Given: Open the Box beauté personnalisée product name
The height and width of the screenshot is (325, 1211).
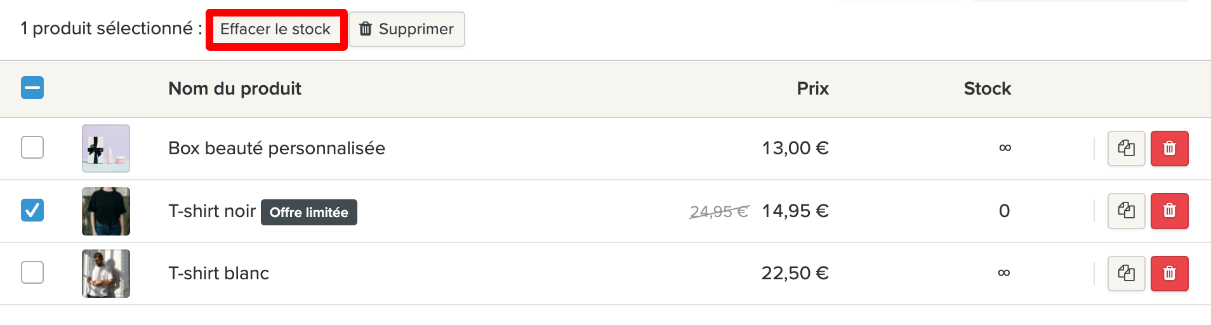Looking at the screenshot, I should point(277,149).
